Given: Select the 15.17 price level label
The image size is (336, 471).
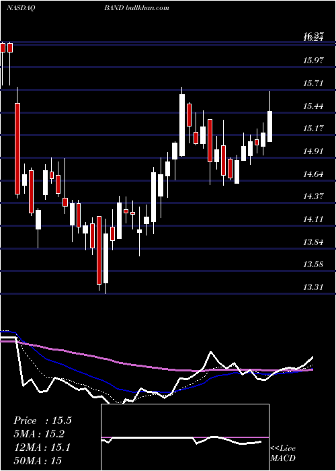Looking at the screenshot, I should (x=313, y=129).
